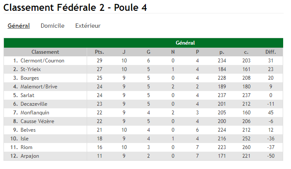The width and height of the screenshot is (291, 169).
Task: Click the Pts. column header
Action: [x=99, y=52]
